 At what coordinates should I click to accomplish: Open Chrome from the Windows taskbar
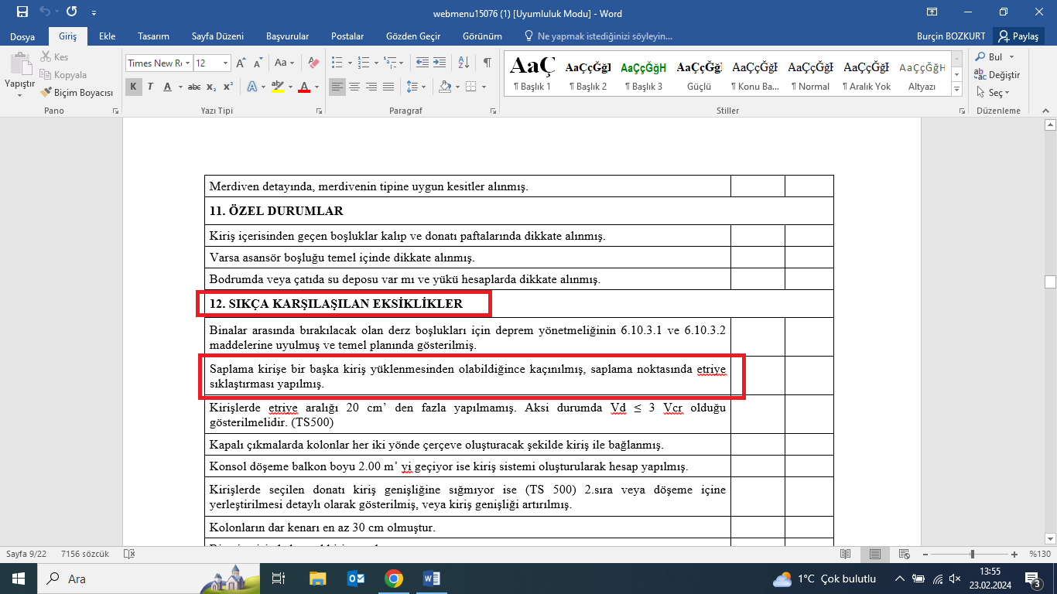click(x=393, y=579)
